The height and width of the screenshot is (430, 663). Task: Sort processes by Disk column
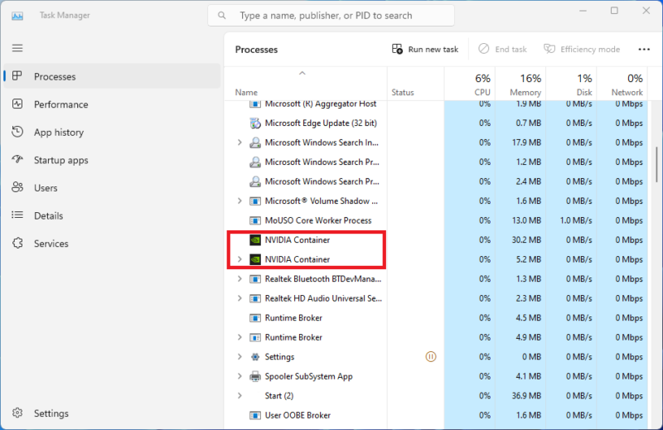pos(571,84)
